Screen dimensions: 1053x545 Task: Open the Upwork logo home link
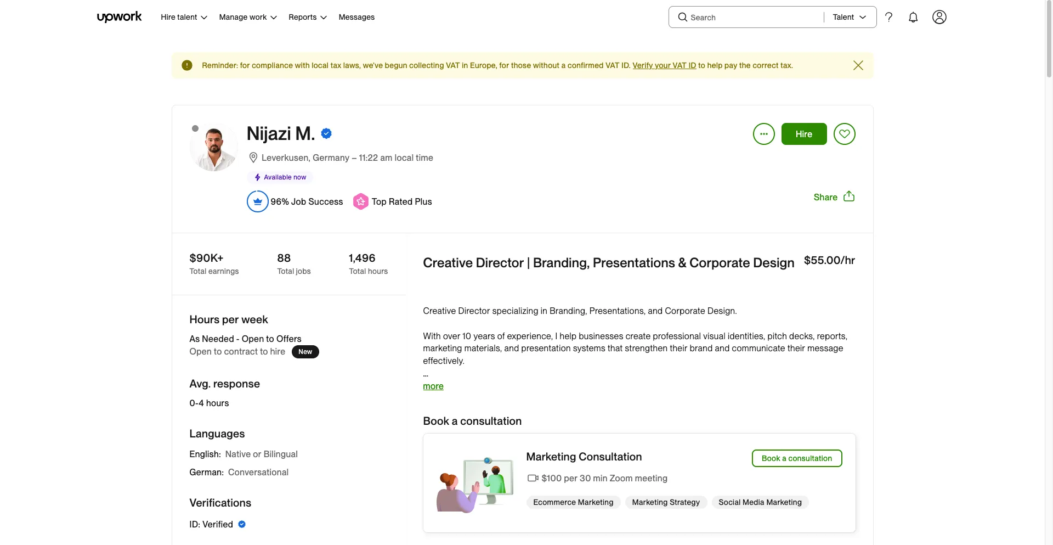tap(119, 17)
